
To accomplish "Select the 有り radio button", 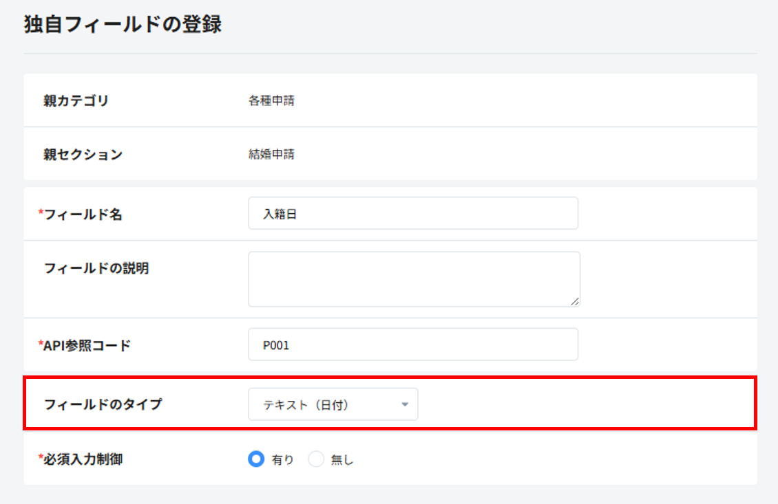I will (x=256, y=460).
